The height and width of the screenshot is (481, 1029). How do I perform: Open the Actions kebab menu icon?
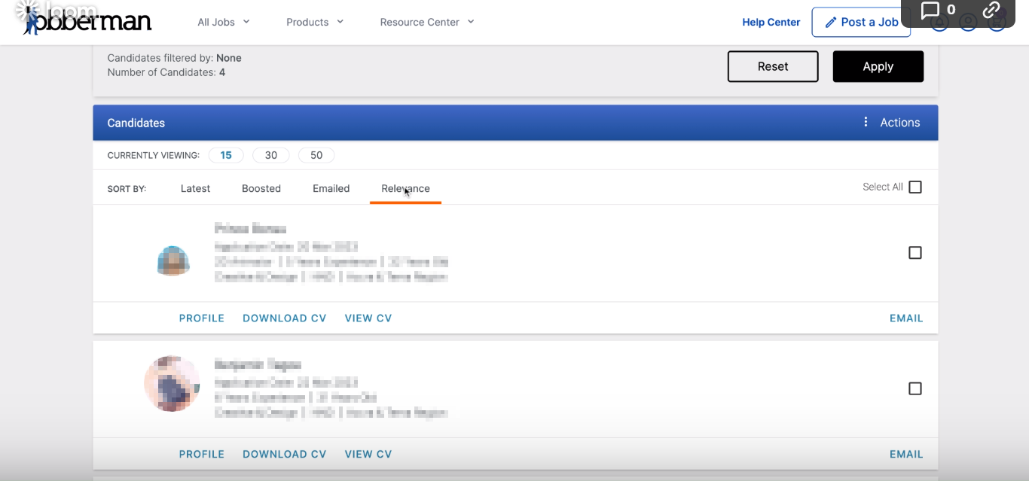pyautogui.click(x=865, y=121)
